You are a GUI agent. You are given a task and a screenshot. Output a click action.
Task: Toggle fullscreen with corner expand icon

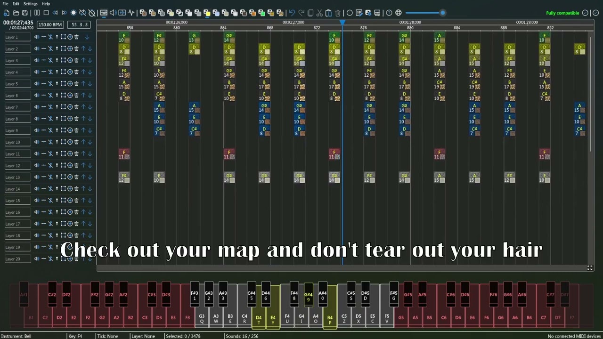590,268
